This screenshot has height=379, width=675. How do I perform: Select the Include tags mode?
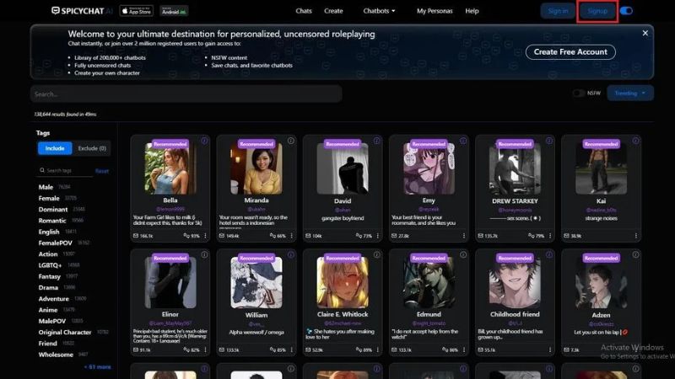55,148
